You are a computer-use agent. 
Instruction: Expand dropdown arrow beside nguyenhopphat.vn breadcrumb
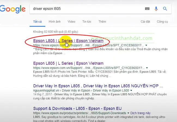coord(131,91)
